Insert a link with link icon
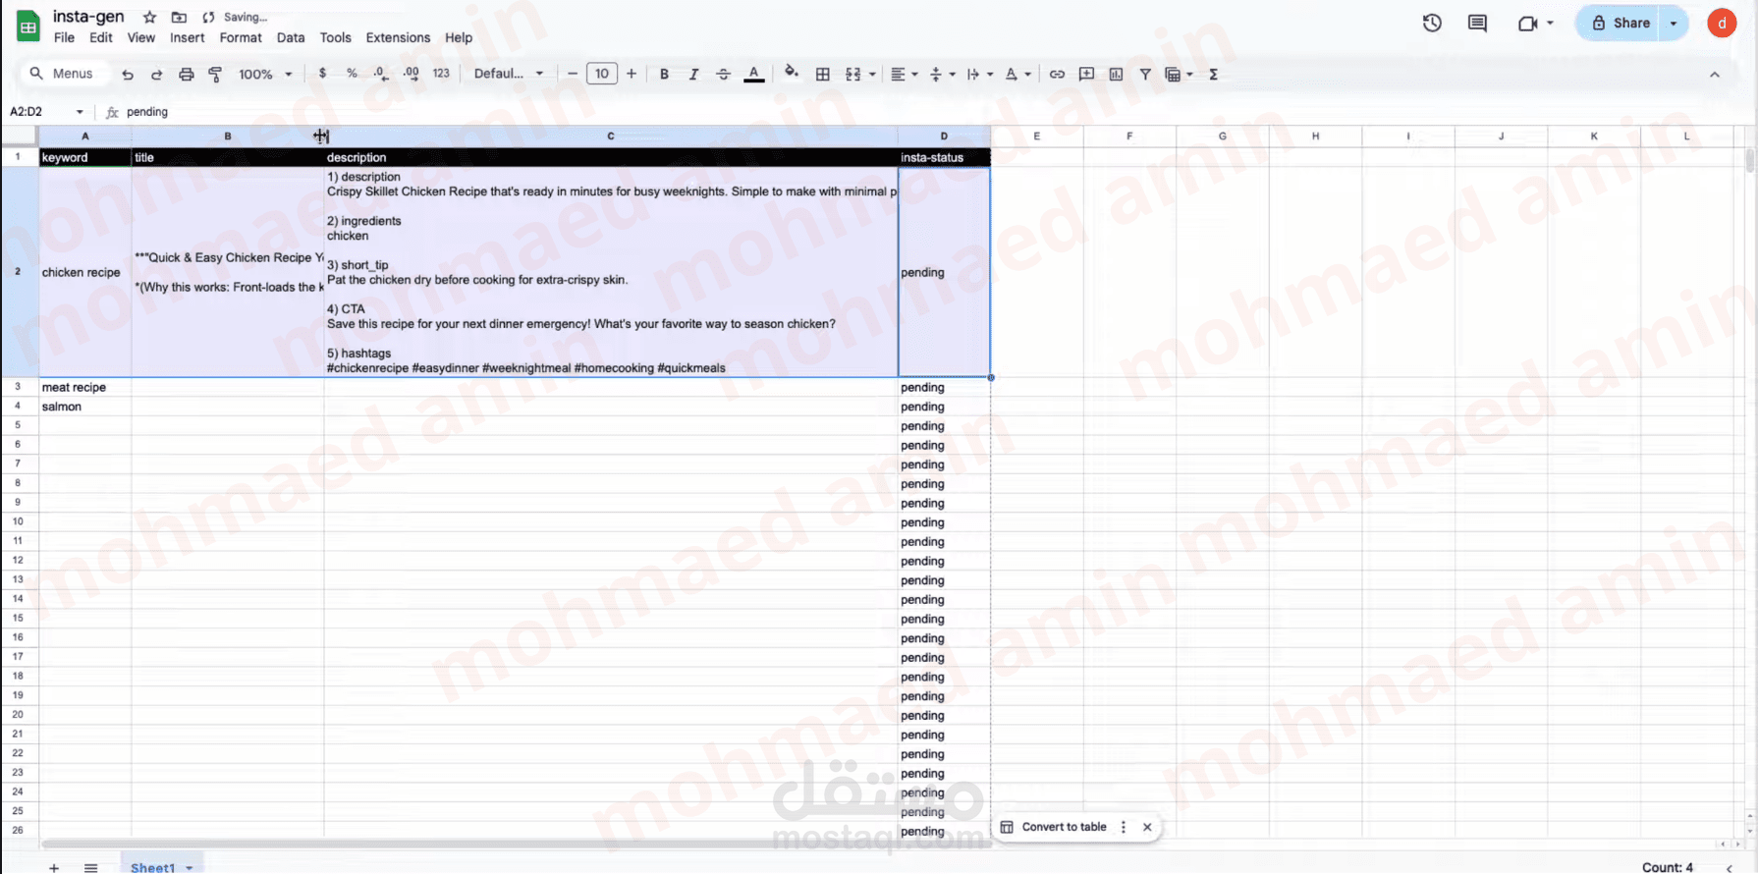 [x=1057, y=74]
